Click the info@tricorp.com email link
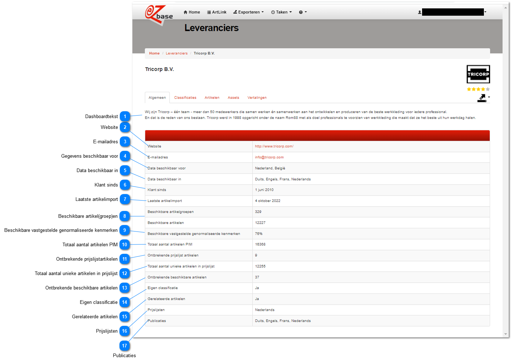 click(269, 157)
